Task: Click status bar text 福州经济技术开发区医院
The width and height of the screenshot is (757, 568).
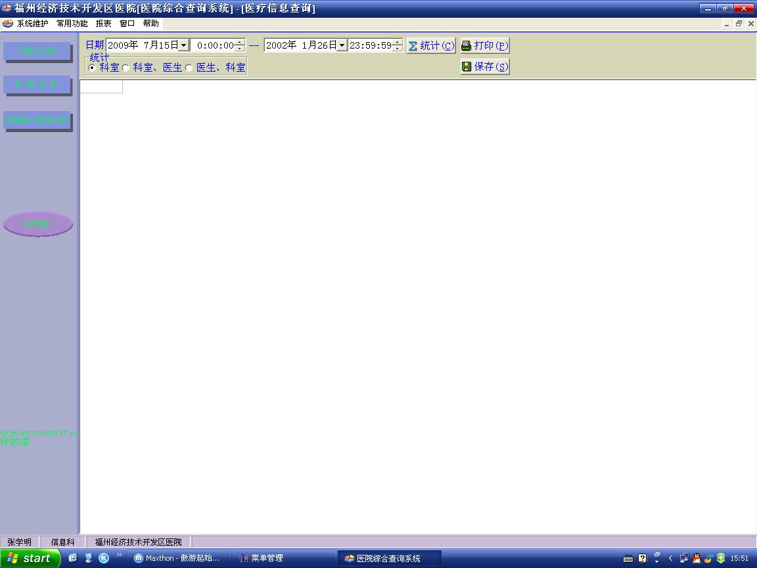Action: (139, 542)
